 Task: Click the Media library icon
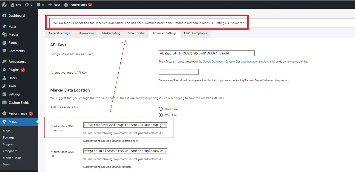[x=4, y=34]
